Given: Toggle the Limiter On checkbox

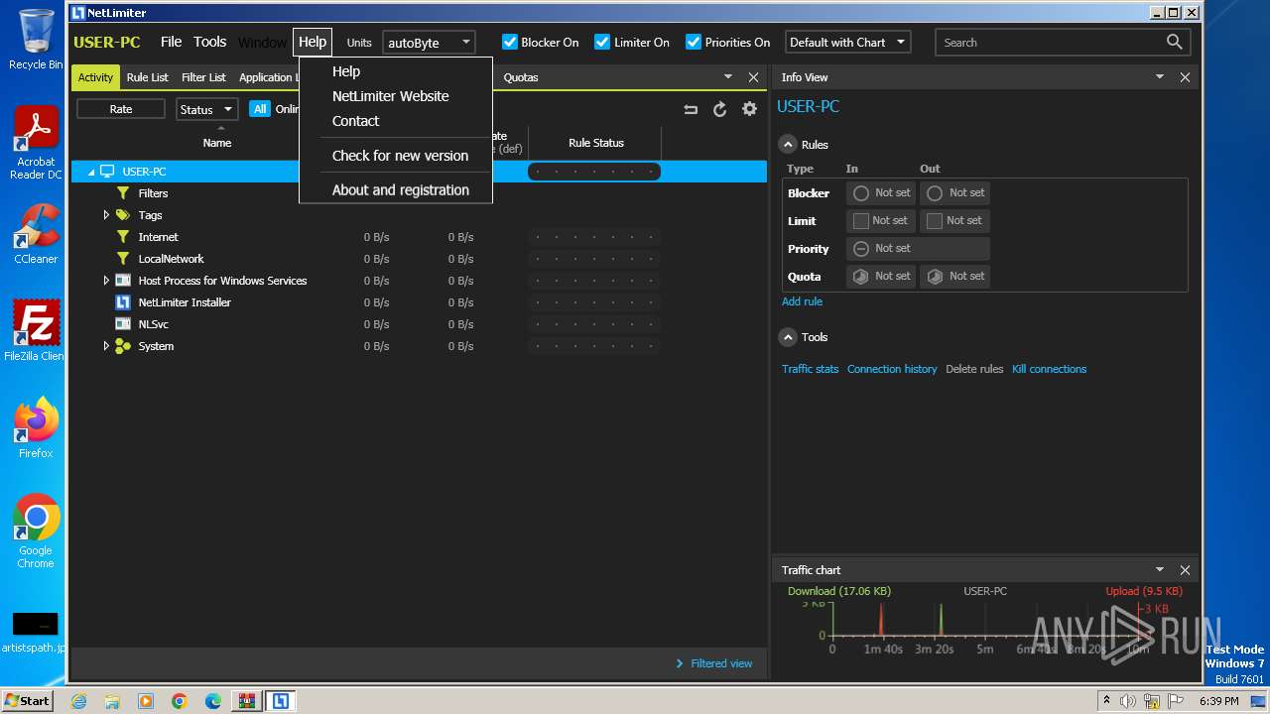Looking at the screenshot, I should click(x=602, y=42).
